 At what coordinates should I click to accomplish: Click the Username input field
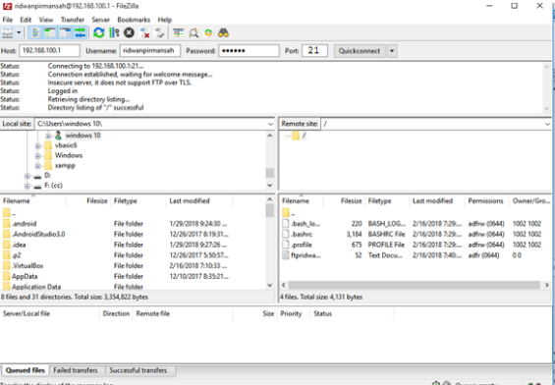(150, 51)
